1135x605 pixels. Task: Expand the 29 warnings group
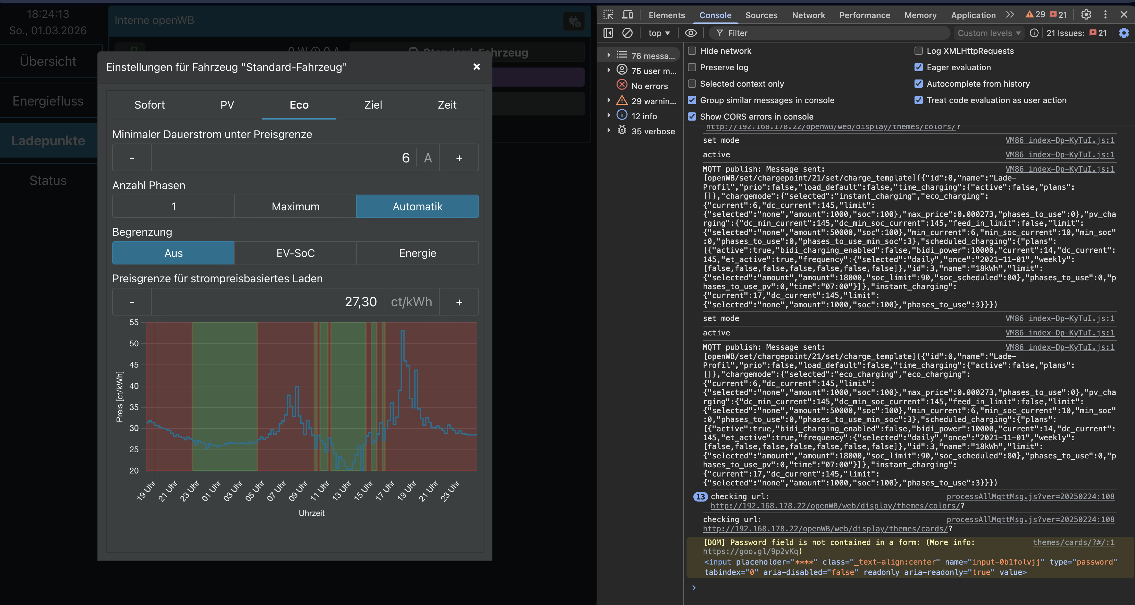(x=608, y=101)
